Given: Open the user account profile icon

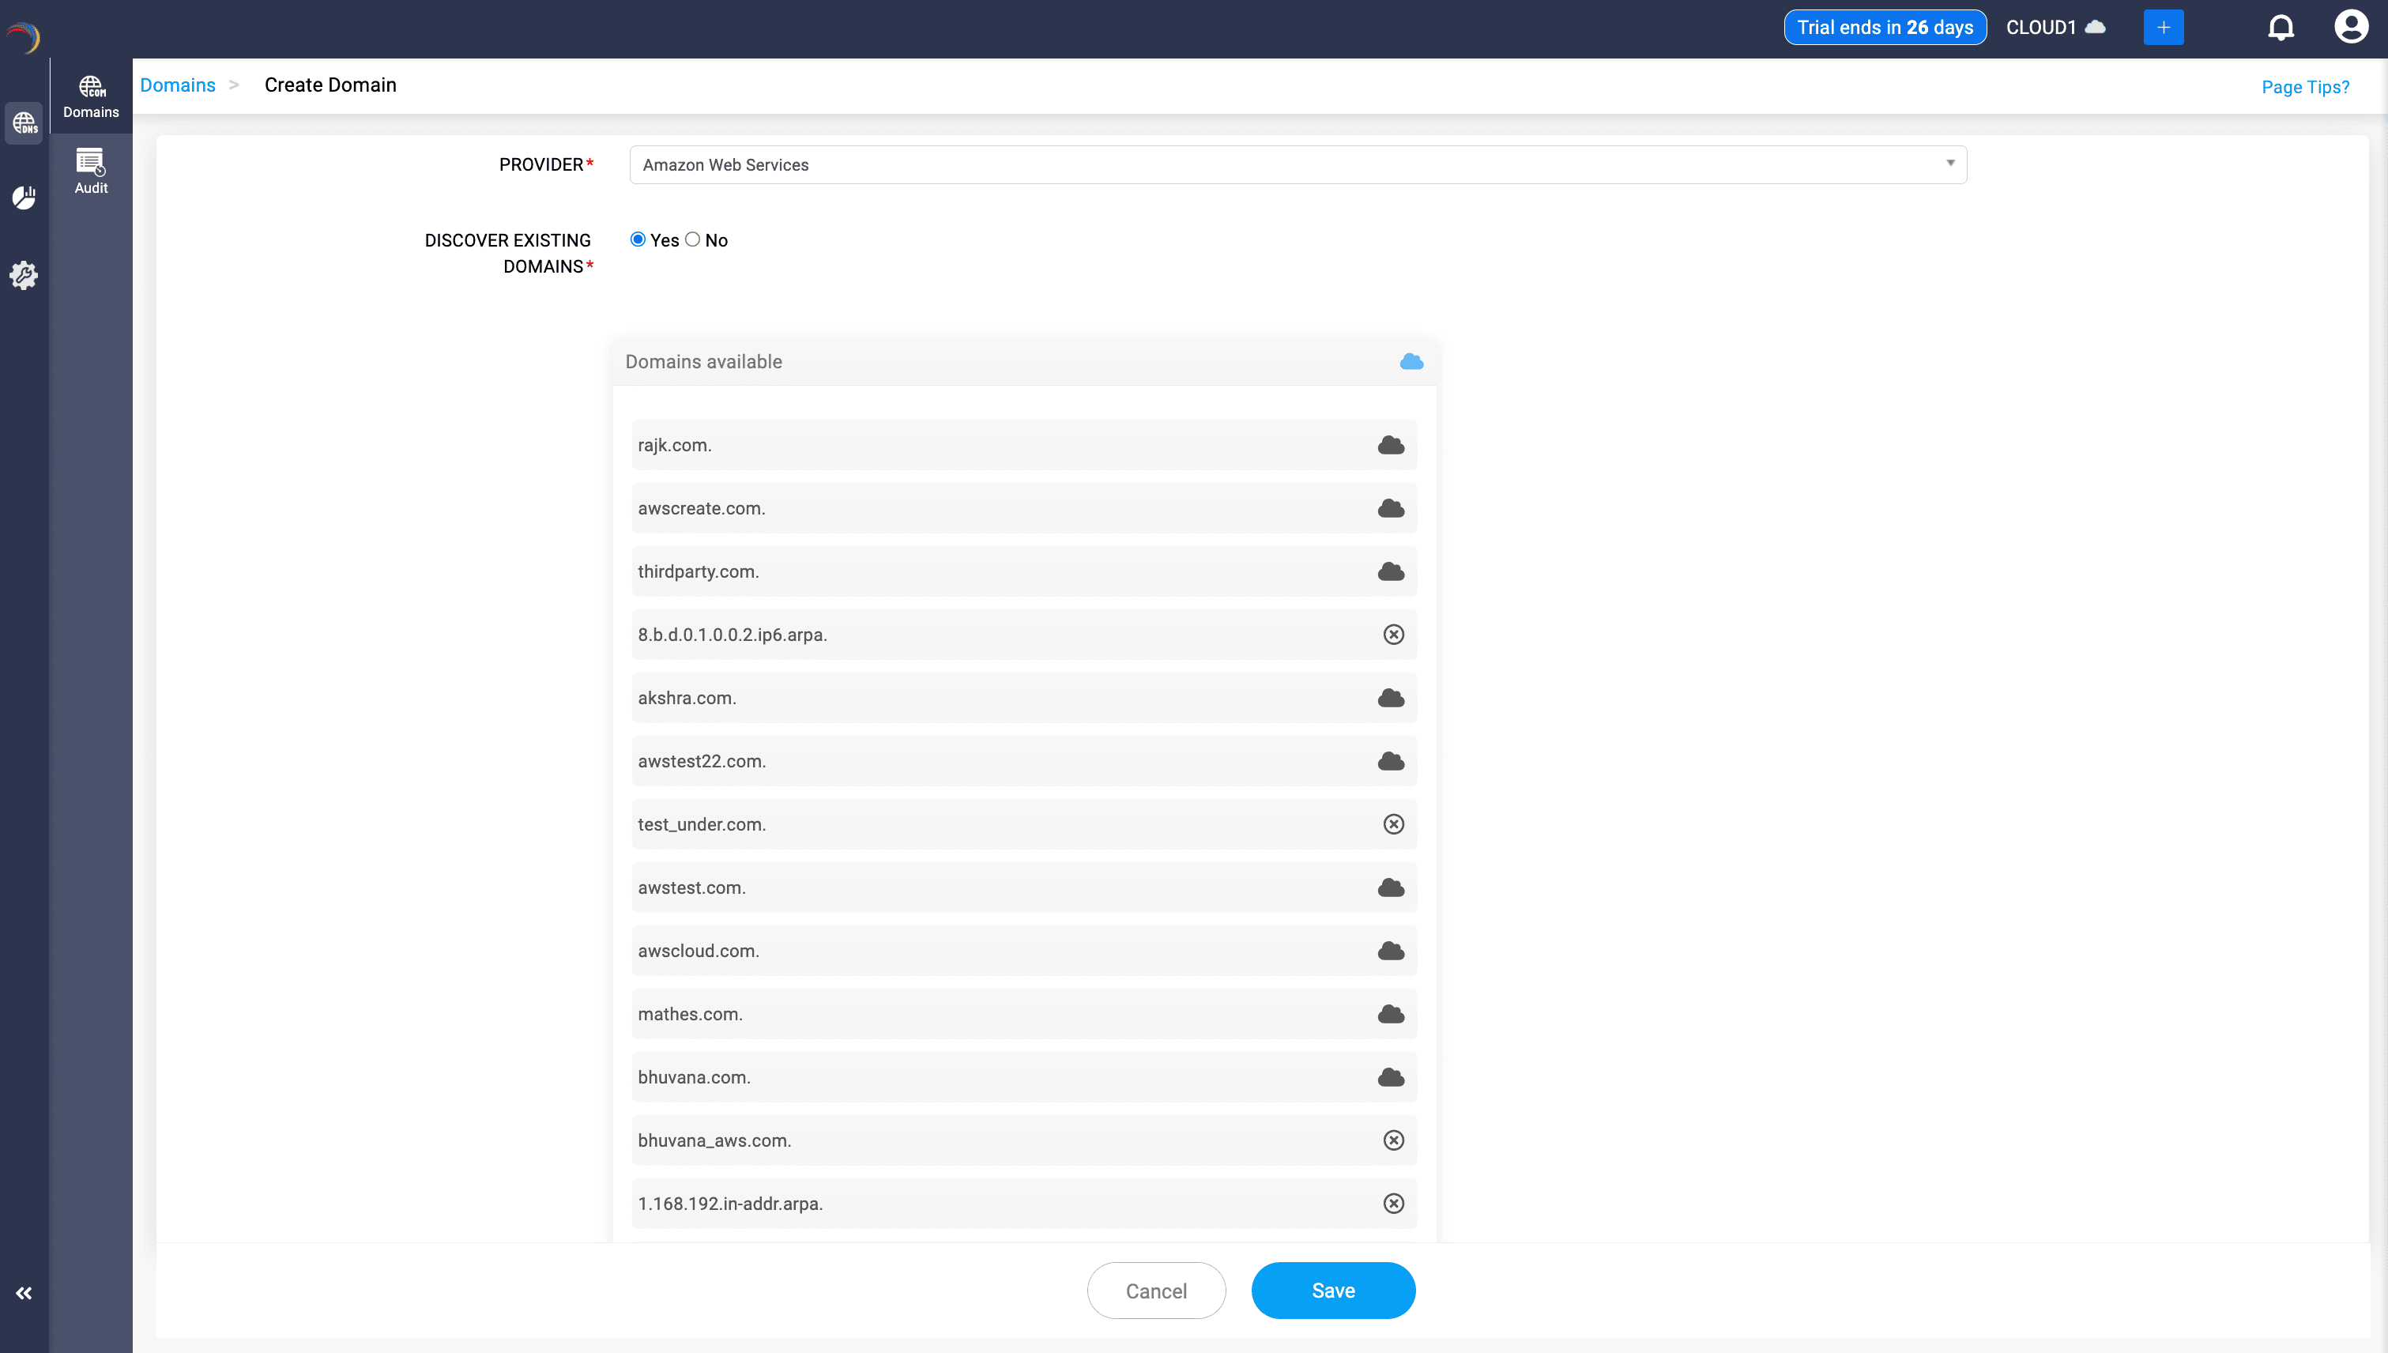Looking at the screenshot, I should click(2350, 27).
